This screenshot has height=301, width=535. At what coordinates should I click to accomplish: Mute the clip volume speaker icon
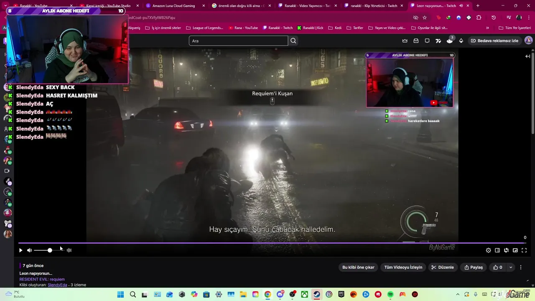pyautogui.click(x=30, y=250)
